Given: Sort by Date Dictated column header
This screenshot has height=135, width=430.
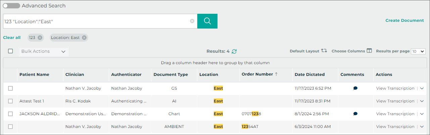Looking at the screenshot, I should click(x=310, y=75).
